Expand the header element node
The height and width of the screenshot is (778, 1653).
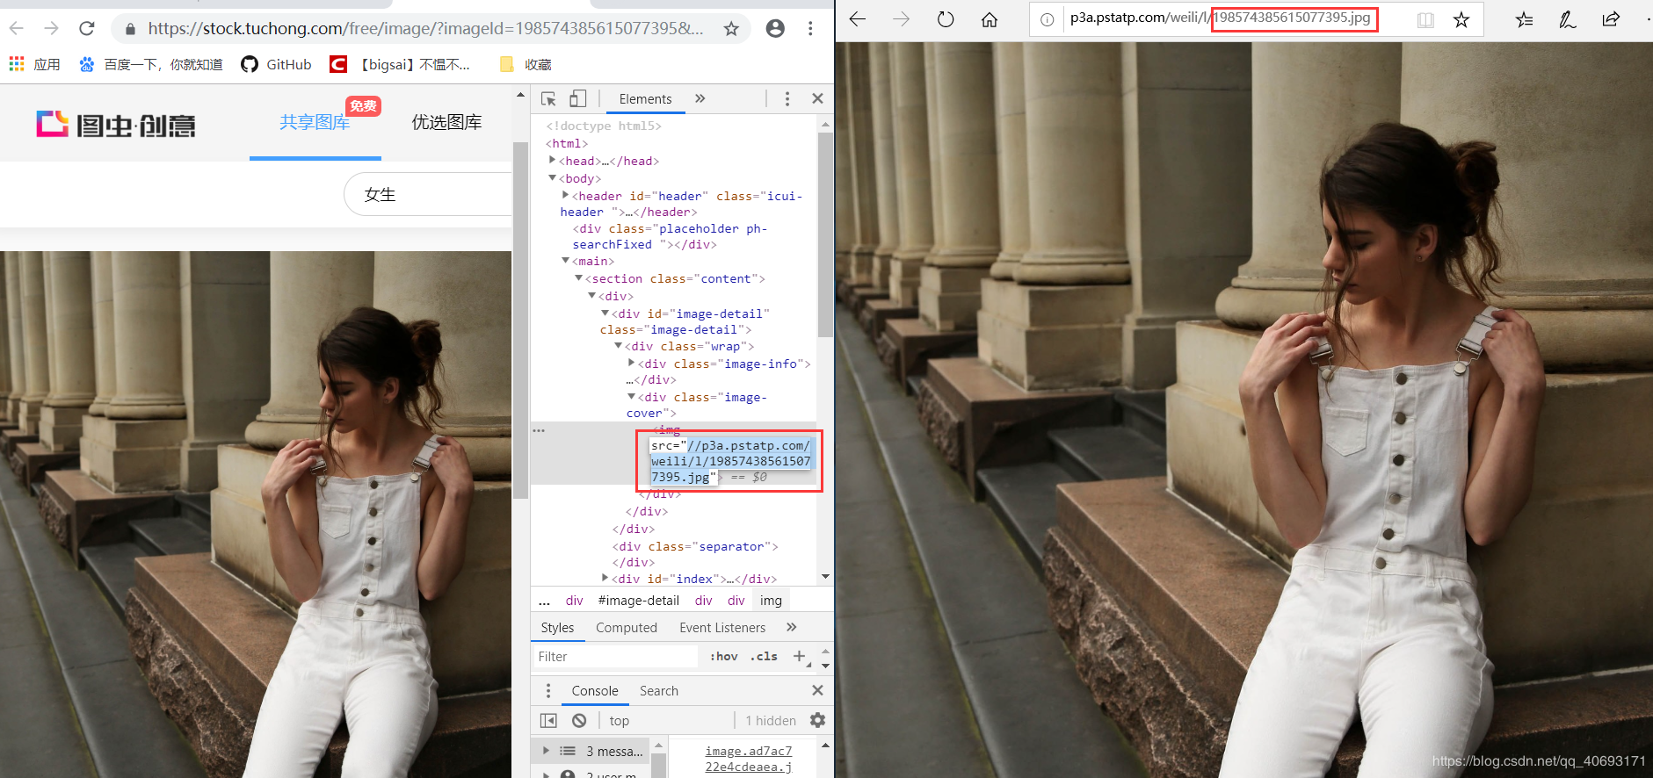coord(566,195)
